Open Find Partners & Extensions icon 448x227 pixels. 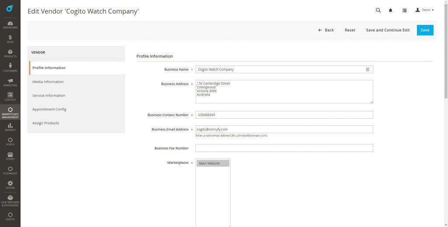(10, 201)
